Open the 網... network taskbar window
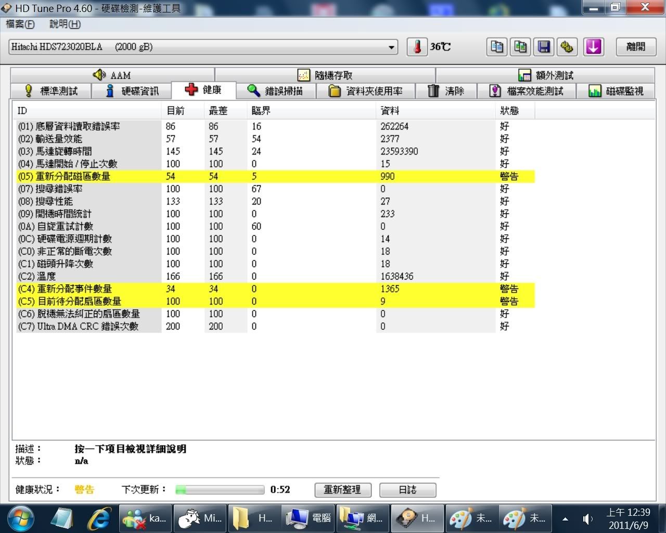Viewport: 666px width, 533px height. click(x=363, y=518)
